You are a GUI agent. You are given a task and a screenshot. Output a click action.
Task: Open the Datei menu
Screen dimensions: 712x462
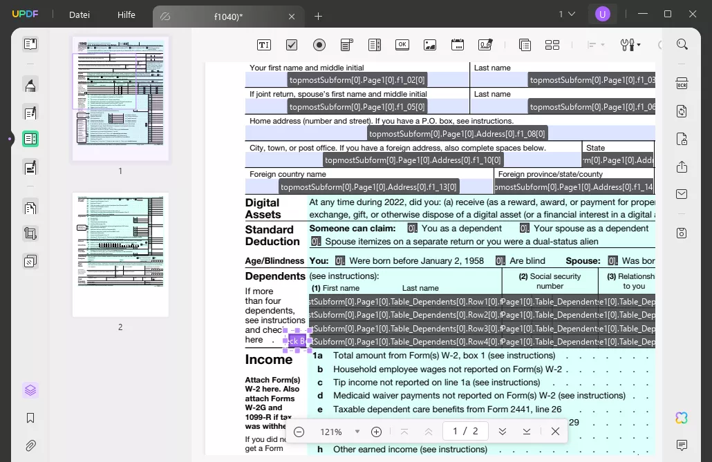[x=79, y=15]
